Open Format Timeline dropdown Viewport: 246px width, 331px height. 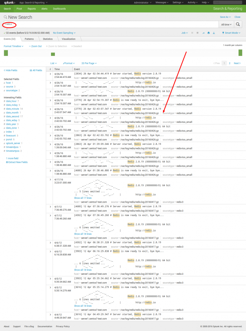pyautogui.click(x=14, y=46)
